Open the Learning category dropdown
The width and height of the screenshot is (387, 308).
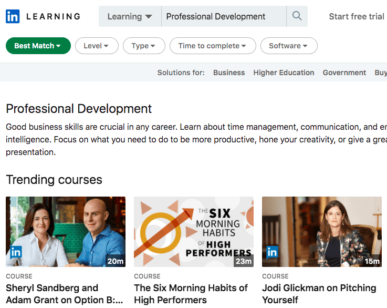[x=130, y=16]
